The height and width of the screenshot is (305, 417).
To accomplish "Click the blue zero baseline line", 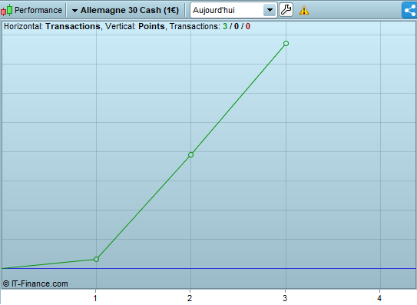I will click(x=209, y=269).
